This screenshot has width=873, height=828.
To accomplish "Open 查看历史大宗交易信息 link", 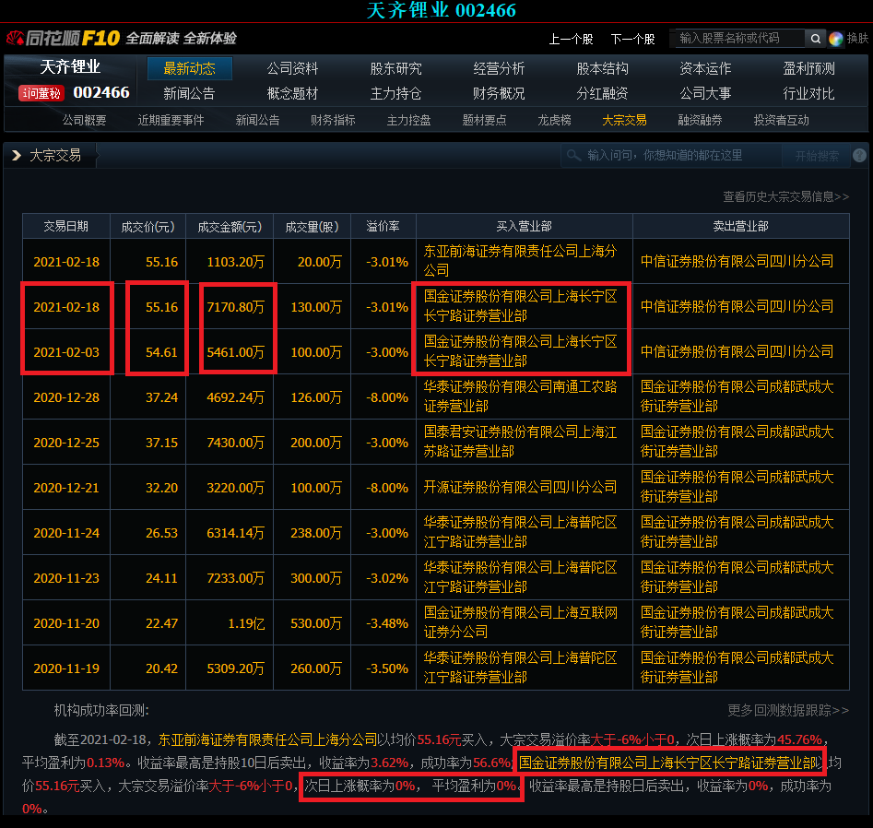I will [786, 196].
